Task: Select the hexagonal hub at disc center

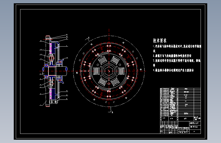Action: point(109,71)
